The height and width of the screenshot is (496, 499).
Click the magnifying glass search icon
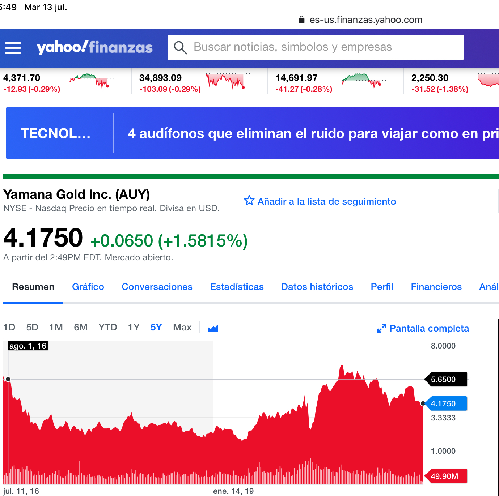pyautogui.click(x=180, y=47)
